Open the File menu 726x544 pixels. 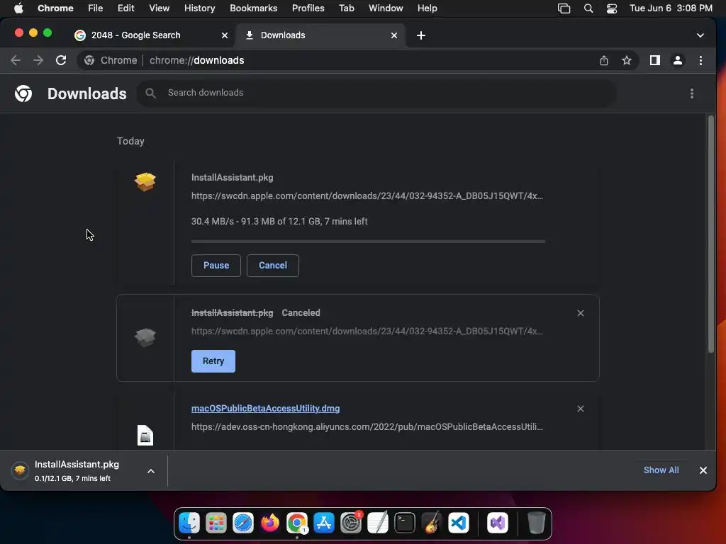(x=96, y=8)
